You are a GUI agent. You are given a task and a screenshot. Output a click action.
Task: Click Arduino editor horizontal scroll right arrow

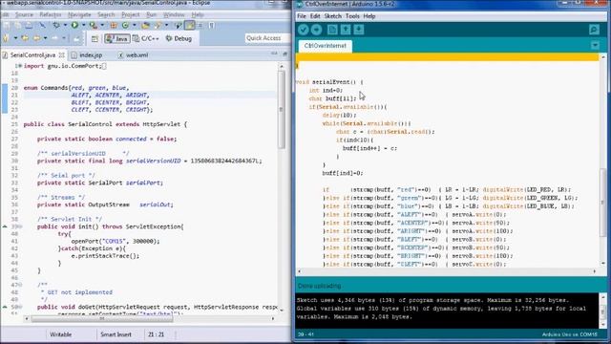click(x=595, y=271)
